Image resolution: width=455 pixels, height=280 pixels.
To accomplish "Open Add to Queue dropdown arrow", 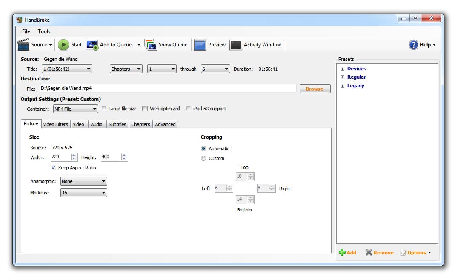I will click(139, 45).
